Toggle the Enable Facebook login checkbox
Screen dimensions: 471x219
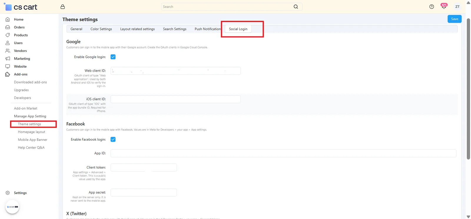pyautogui.click(x=113, y=139)
